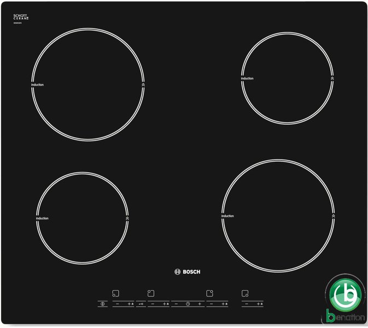Tap the timer clock symbol

click(188, 303)
